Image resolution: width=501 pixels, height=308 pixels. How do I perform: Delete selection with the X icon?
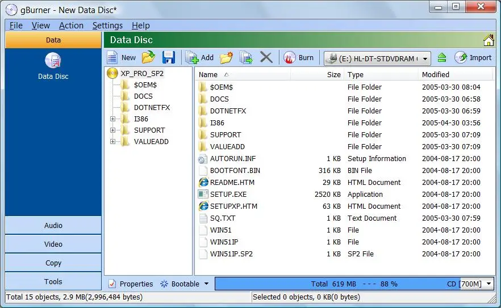click(266, 58)
